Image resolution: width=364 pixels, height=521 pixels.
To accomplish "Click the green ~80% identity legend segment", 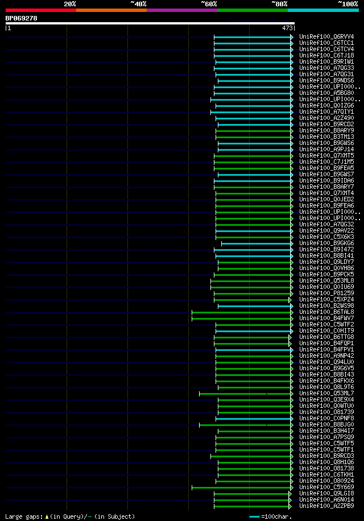I will [x=253, y=10].
